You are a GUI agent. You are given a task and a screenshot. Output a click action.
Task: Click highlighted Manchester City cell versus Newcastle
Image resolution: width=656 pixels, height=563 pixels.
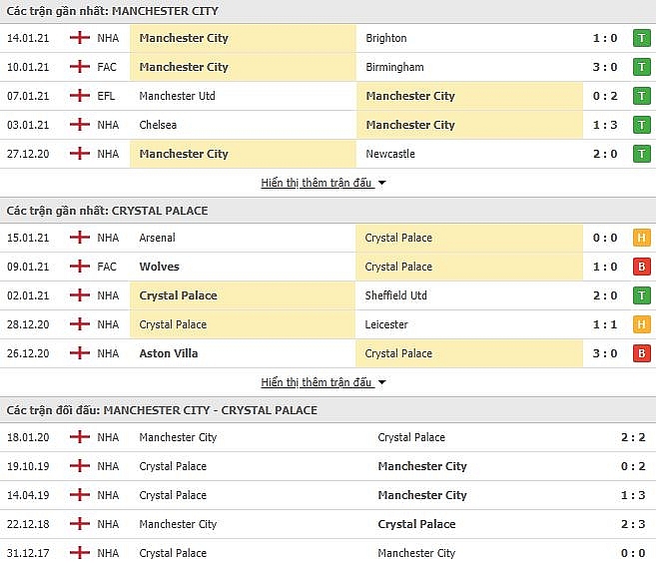point(243,154)
